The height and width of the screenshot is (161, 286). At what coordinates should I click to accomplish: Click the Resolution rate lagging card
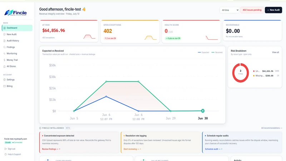[161, 142]
